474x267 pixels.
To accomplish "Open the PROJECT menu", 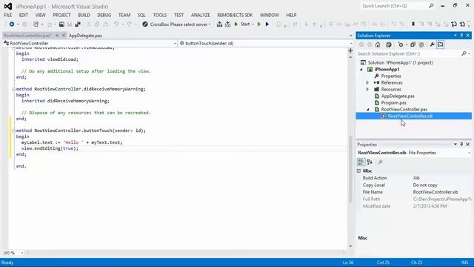I will pos(61,15).
